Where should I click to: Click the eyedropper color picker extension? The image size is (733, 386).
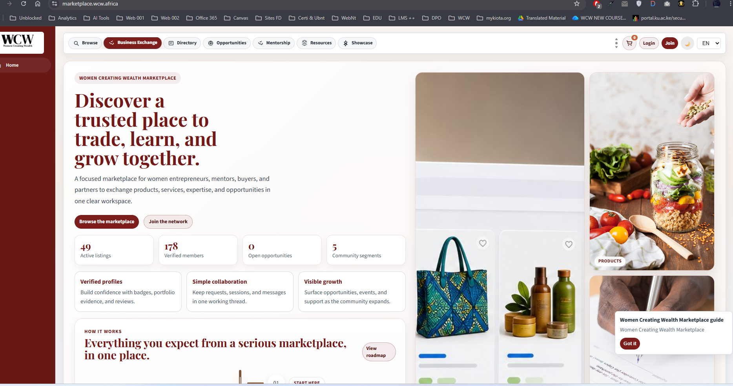pyautogui.click(x=611, y=4)
